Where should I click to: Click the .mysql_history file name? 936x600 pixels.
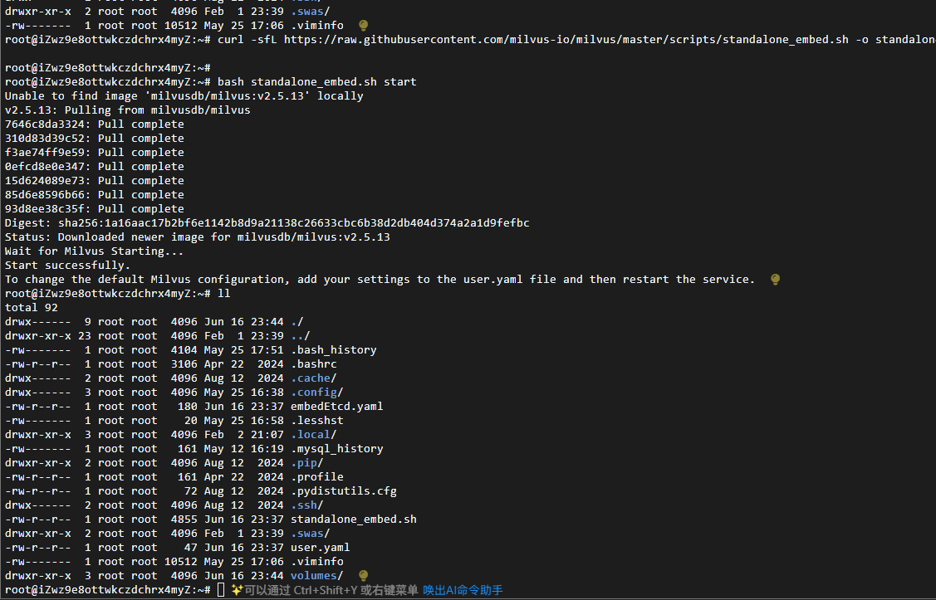[336, 449]
